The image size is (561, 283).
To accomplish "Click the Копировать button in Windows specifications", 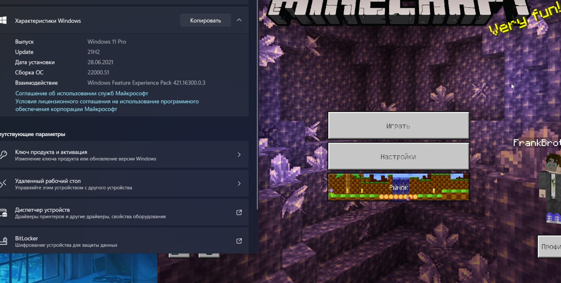I will pos(205,21).
